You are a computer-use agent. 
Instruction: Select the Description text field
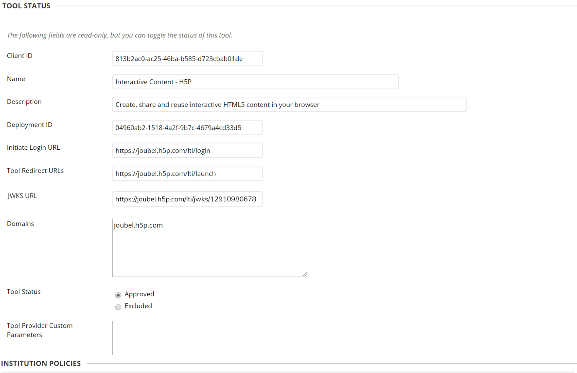pyautogui.click(x=289, y=104)
